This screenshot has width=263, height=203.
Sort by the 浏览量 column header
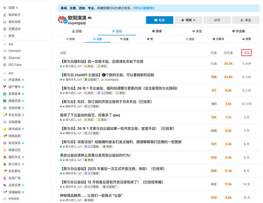[x=228, y=53]
